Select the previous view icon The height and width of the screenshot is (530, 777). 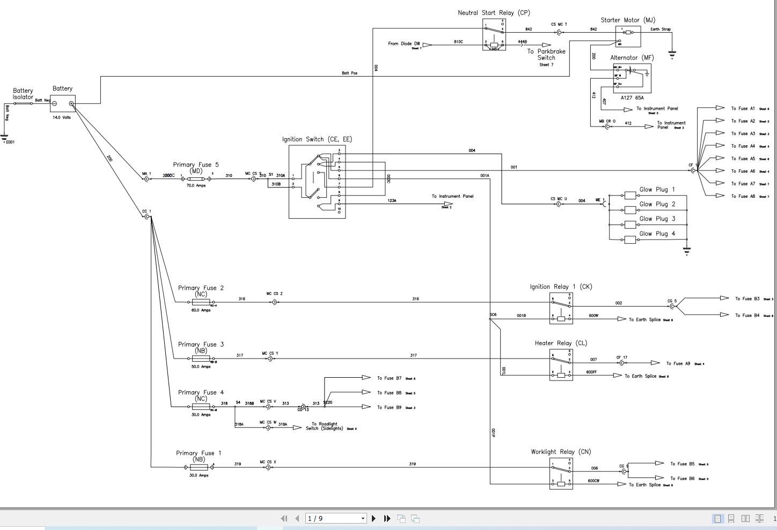point(401,518)
